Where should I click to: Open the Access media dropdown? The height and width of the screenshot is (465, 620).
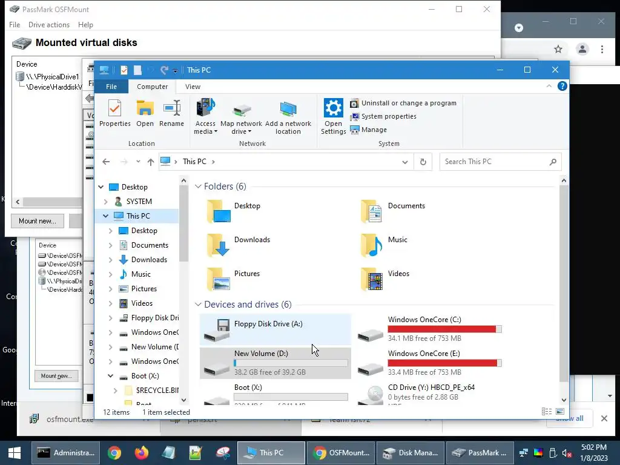pyautogui.click(x=205, y=117)
